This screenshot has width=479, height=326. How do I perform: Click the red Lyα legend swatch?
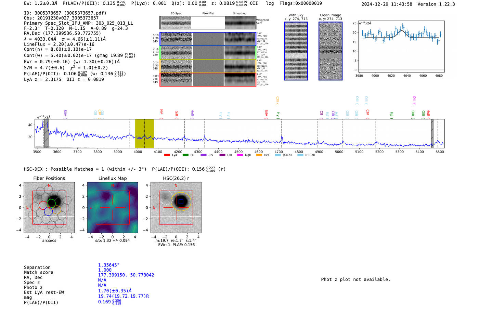(x=167, y=155)
